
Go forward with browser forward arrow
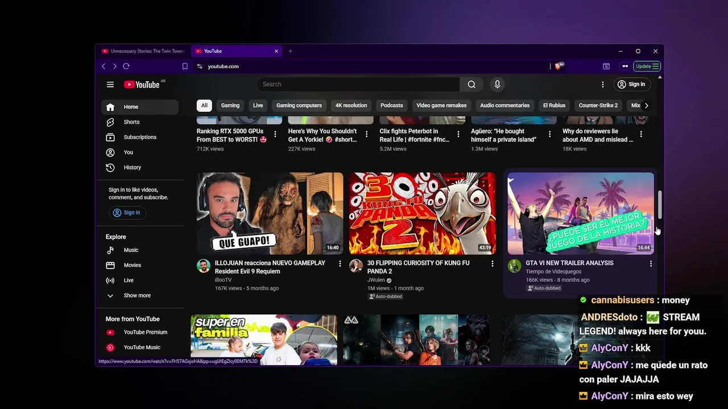114,66
